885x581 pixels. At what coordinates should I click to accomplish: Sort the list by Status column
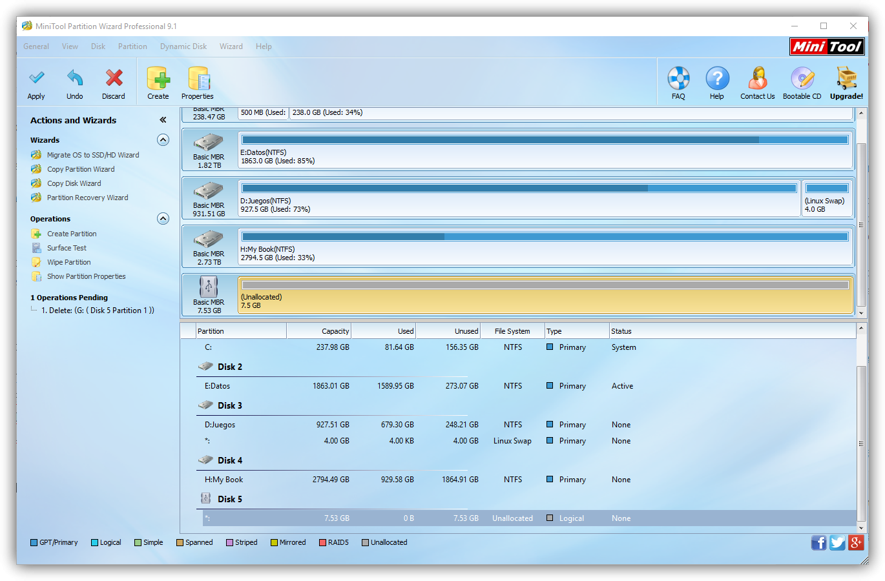point(733,331)
